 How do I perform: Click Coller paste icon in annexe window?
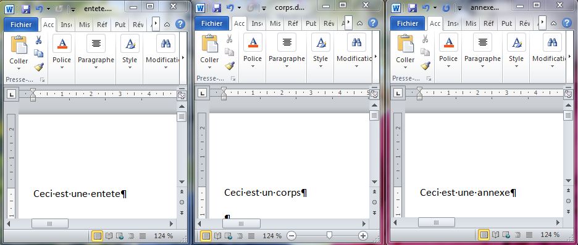[x=405, y=44]
